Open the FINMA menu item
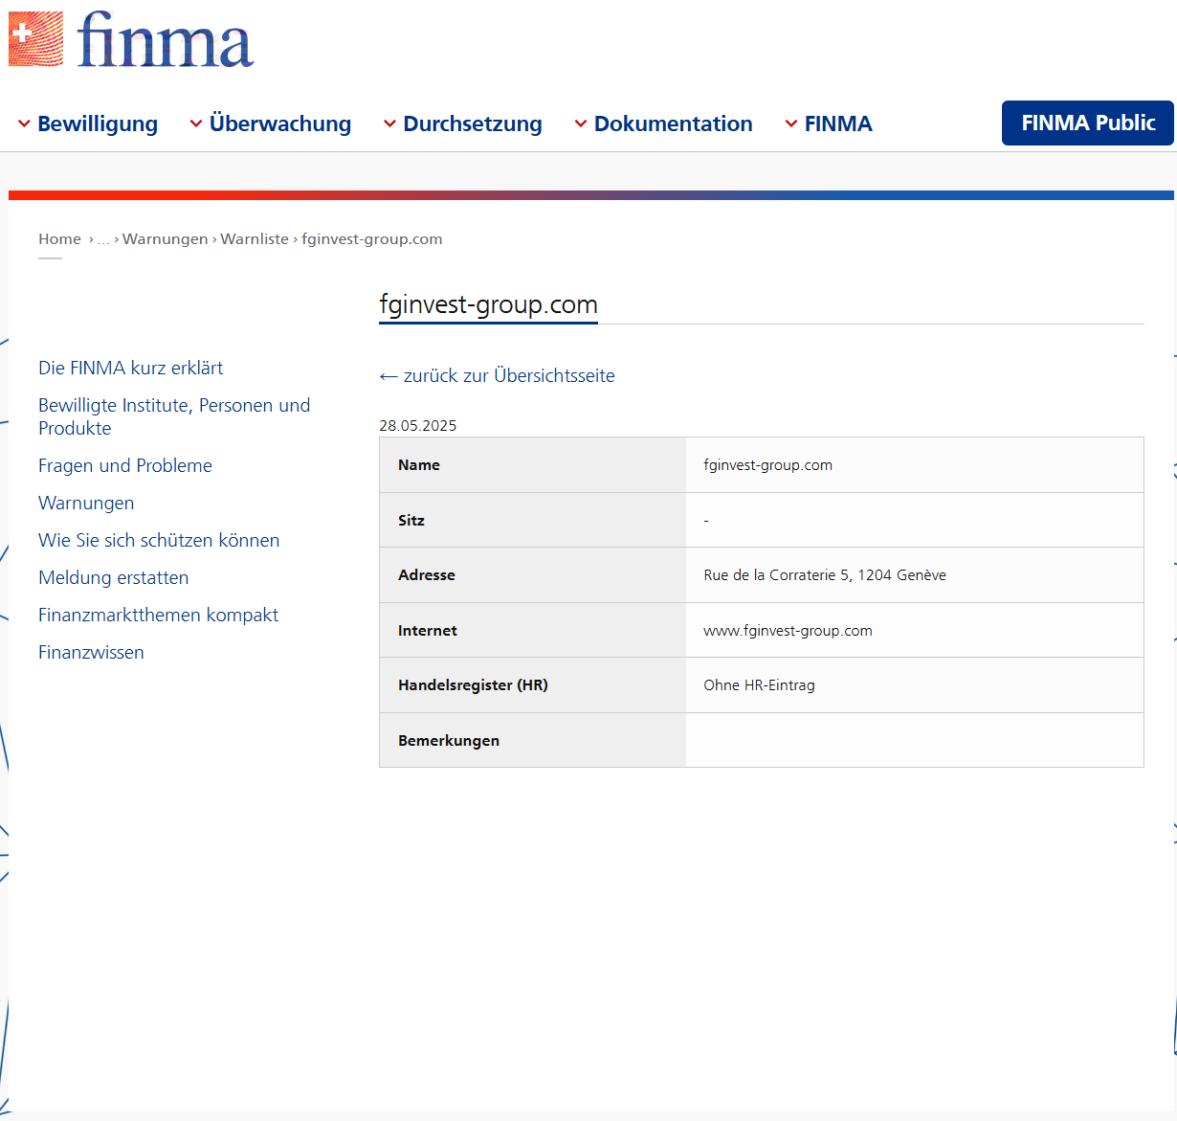 coord(838,123)
